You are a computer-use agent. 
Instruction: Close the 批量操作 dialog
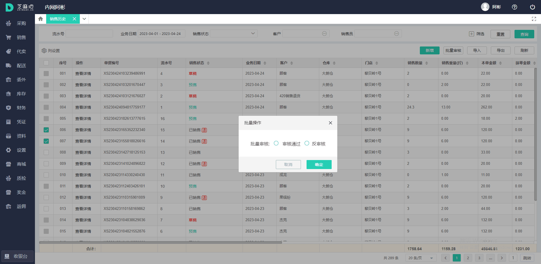pyautogui.click(x=331, y=123)
